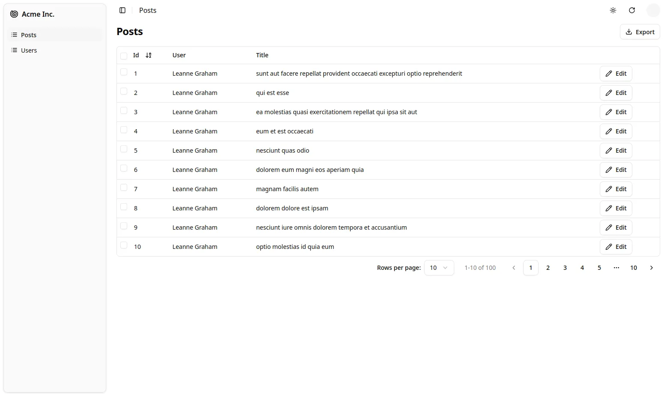Switch to dark mode using the sun icon
667x396 pixels.
(x=613, y=10)
